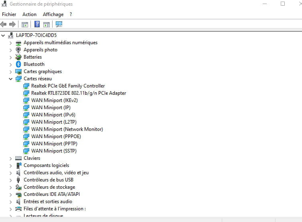Expand the Contrôleurs IDE ATA/ATAPI category
The width and height of the screenshot is (302, 222).
point(11,194)
